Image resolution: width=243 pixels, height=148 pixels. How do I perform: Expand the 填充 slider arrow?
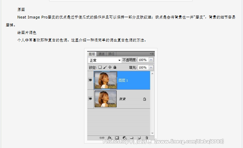151,67
